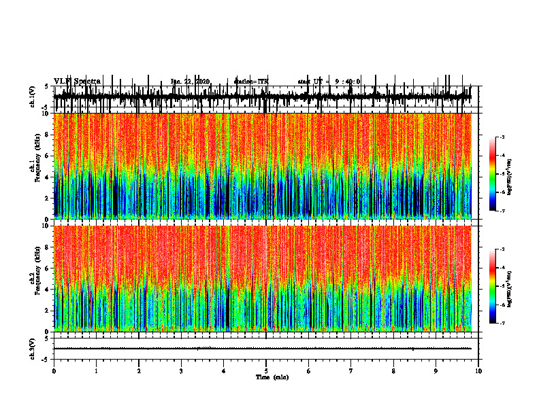Click the "-3" label on ch.1 color bar
Viewport: 539px width, 416px height.
pyautogui.click(x=502, y=137)
